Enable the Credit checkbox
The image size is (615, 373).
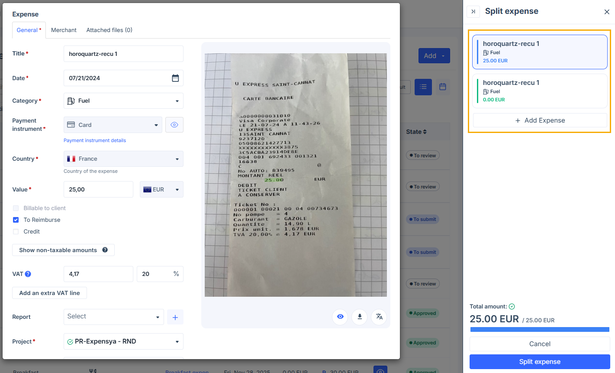pyautogui.click(x=16, y=231)
